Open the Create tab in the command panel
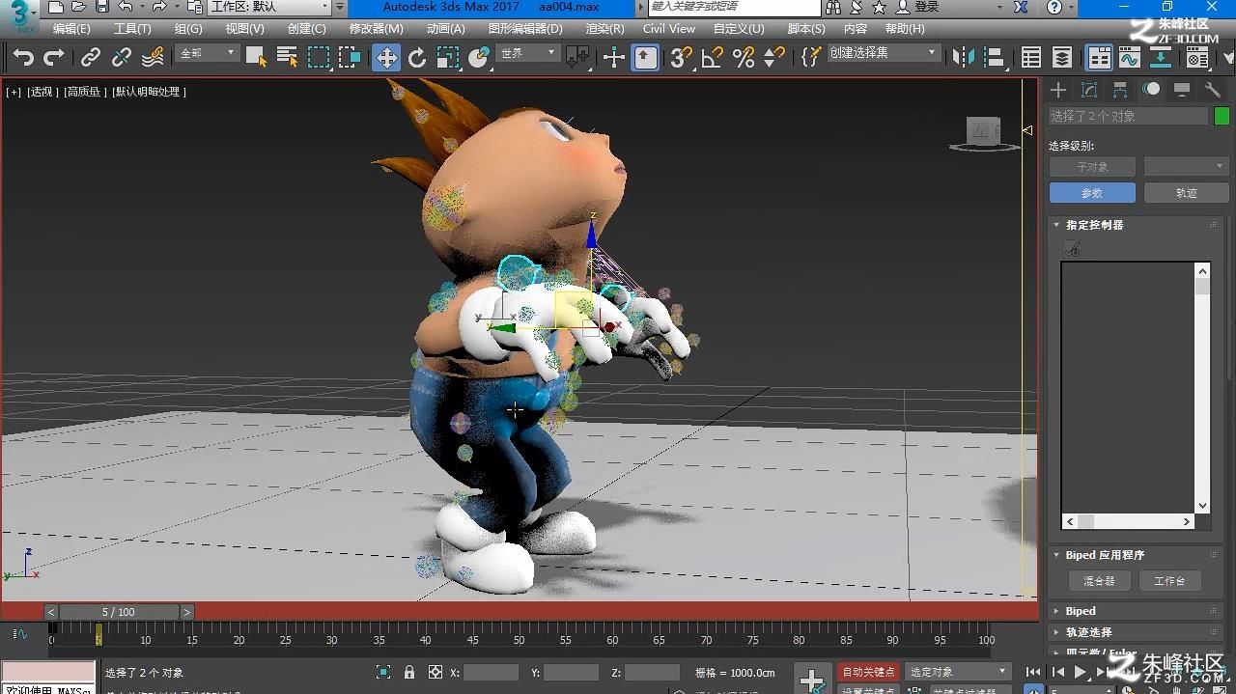 click(1058, 90)
